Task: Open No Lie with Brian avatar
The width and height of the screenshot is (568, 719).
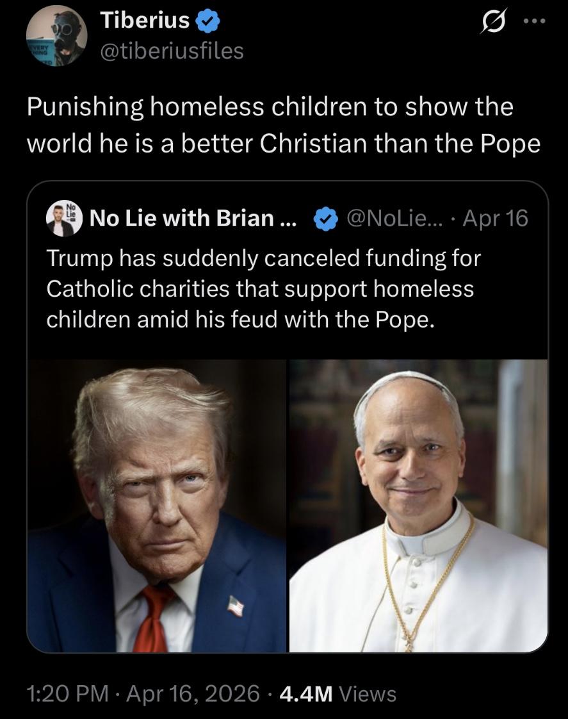Action: 64,219
